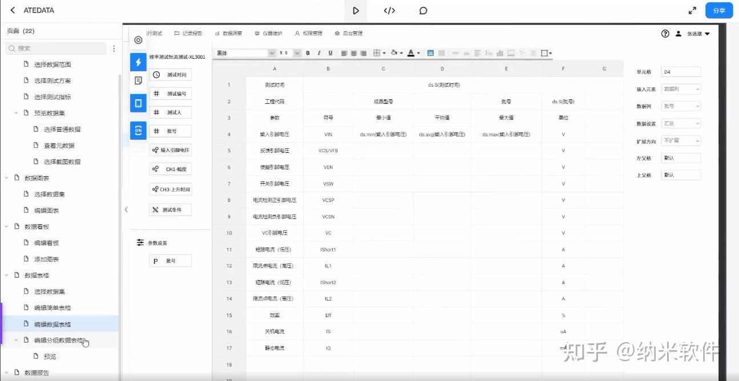Click the Underline icon in the spreadsheet toolbar
Screen dimensions: 739x381
pyautogui.click(x=330, y=53)
